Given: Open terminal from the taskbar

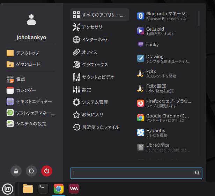Looking at the screenshot, I should (43, 188).
